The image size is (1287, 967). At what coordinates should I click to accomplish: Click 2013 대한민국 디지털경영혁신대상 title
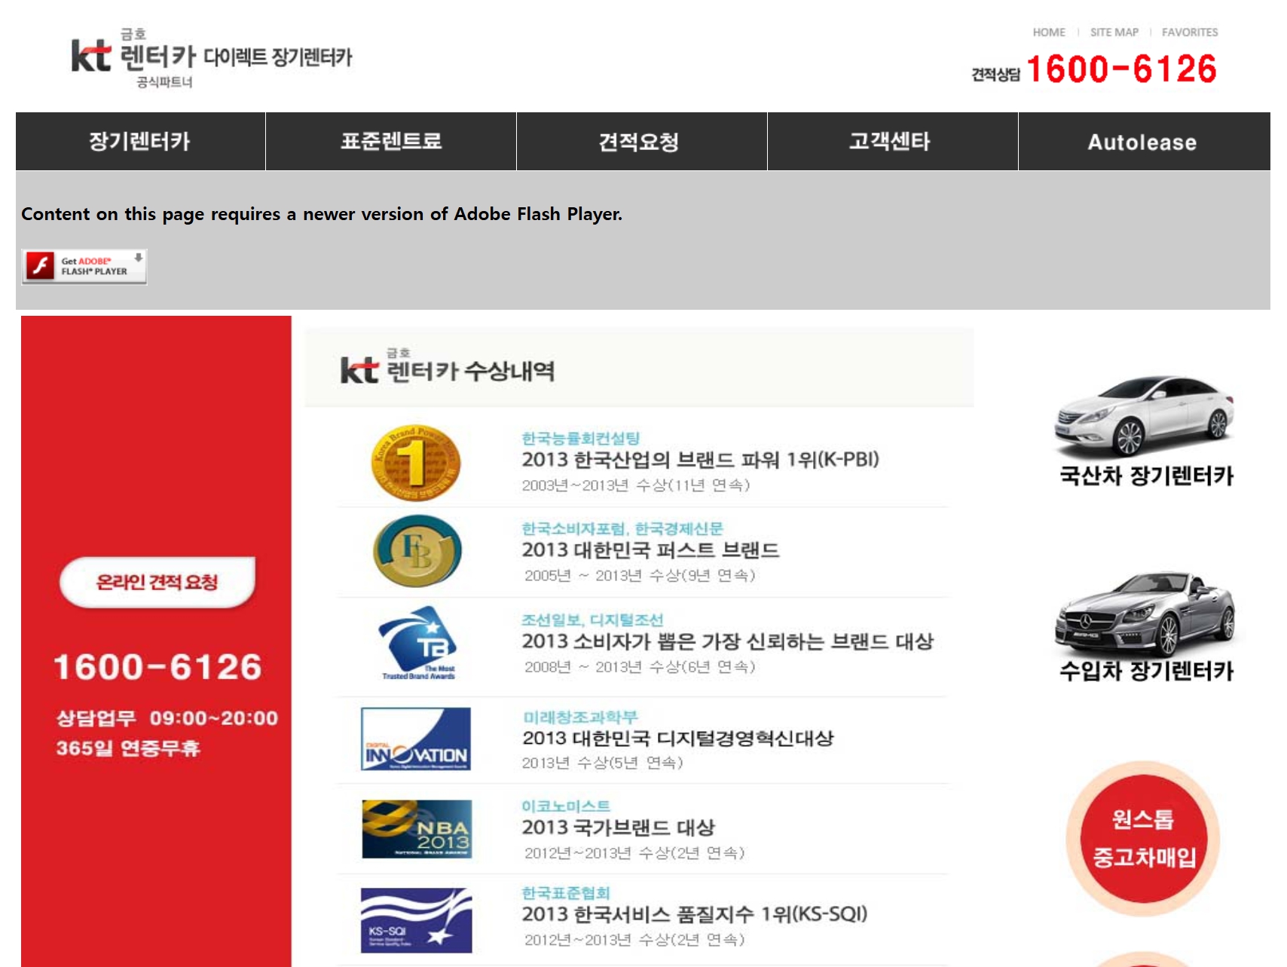click(678, 739)
